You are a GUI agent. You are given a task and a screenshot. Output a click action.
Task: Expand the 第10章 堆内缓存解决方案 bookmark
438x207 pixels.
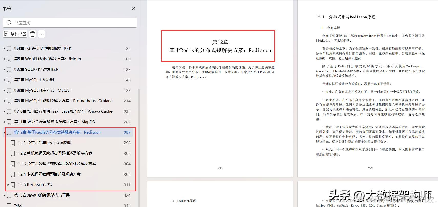click(4, 111)
